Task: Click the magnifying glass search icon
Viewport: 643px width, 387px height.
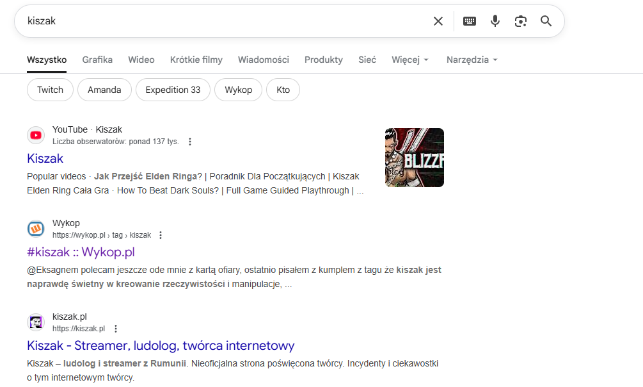Action: coord(546,21)
